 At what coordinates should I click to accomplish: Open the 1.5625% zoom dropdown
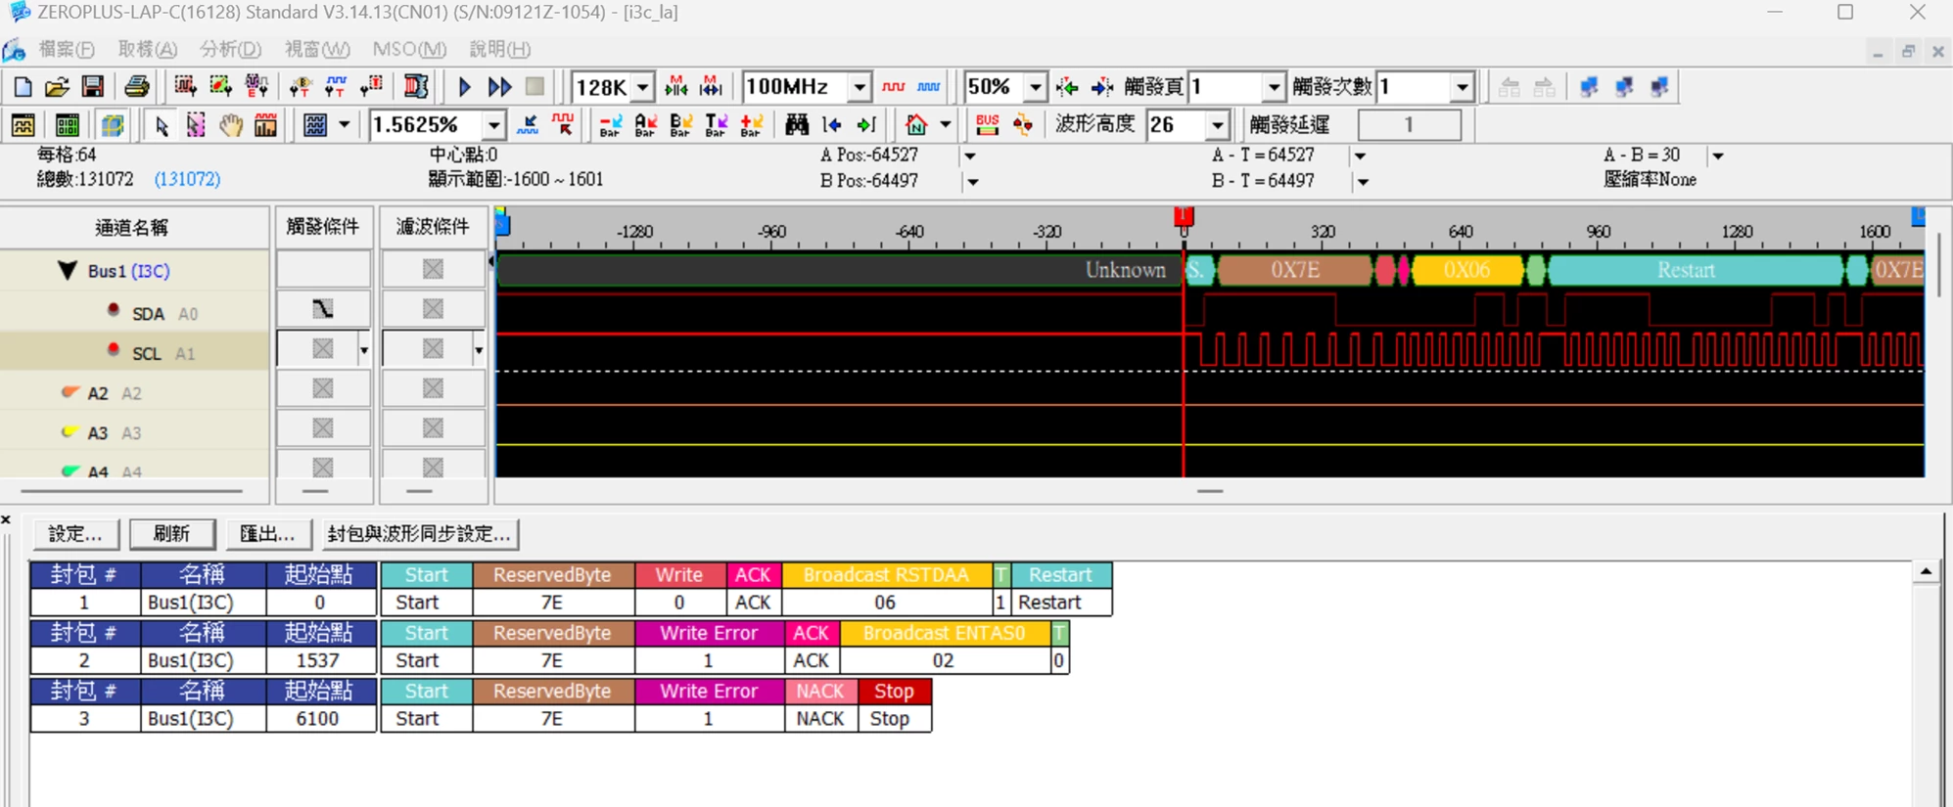(494, 125)
